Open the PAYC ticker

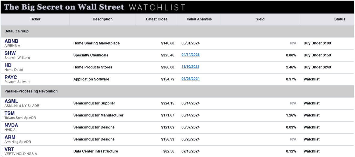[11, 77]
